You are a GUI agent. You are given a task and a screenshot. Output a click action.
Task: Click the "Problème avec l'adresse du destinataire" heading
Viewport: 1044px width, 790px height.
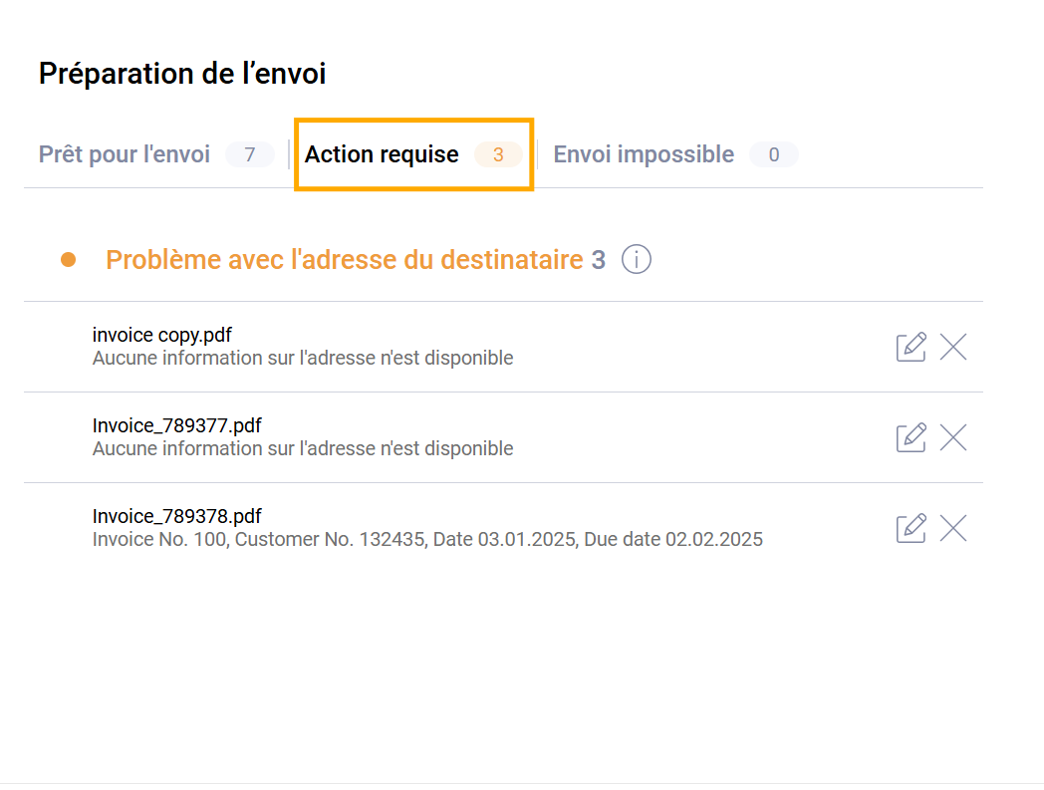344,260
